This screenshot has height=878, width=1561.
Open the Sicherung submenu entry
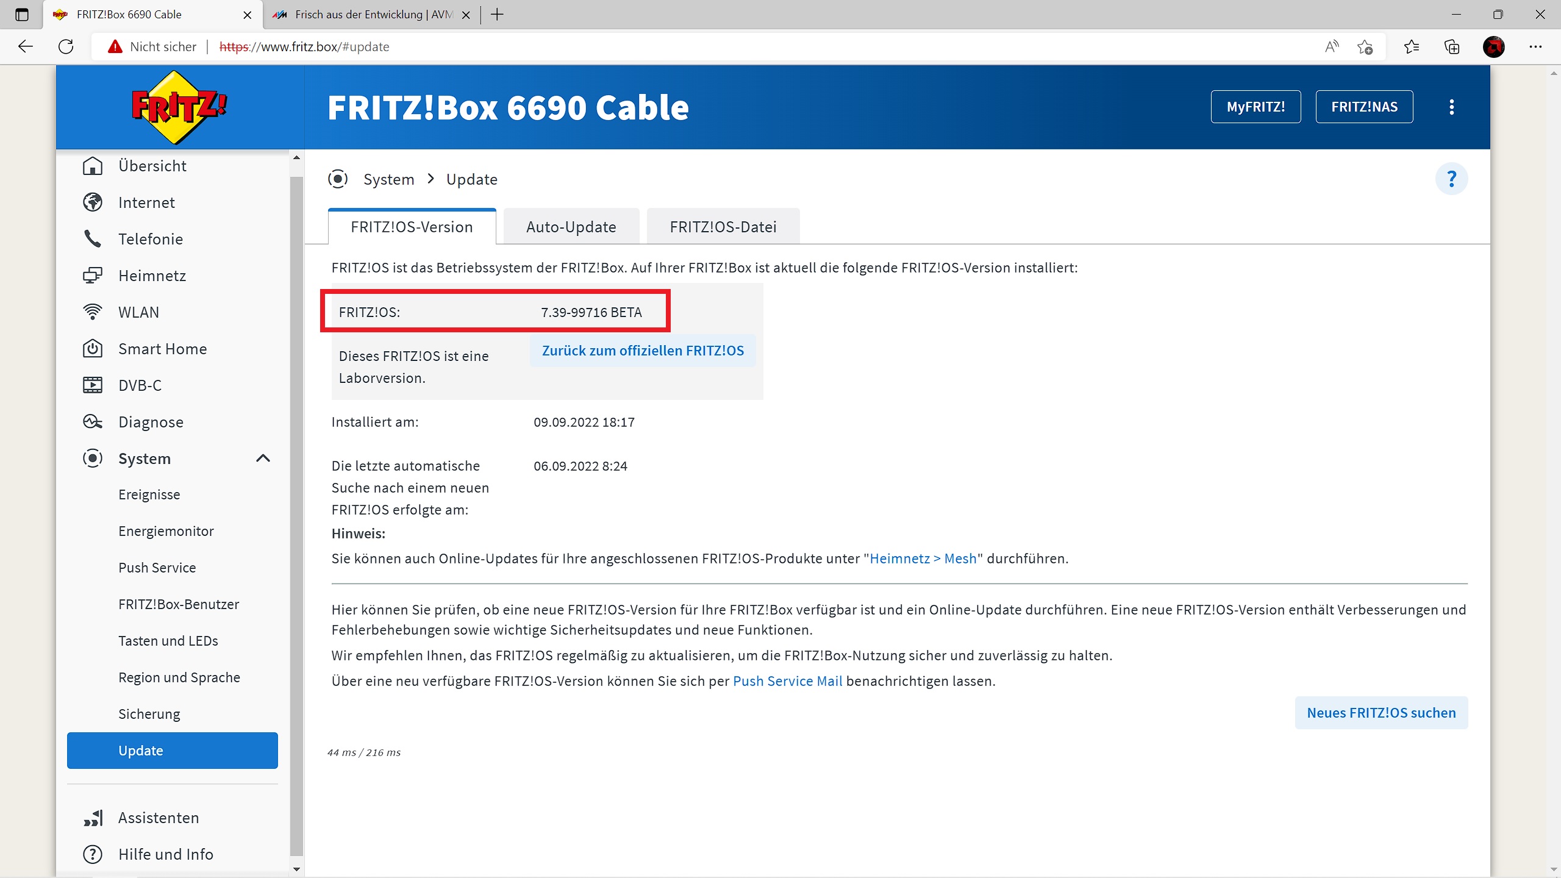(x=149, y=714)
